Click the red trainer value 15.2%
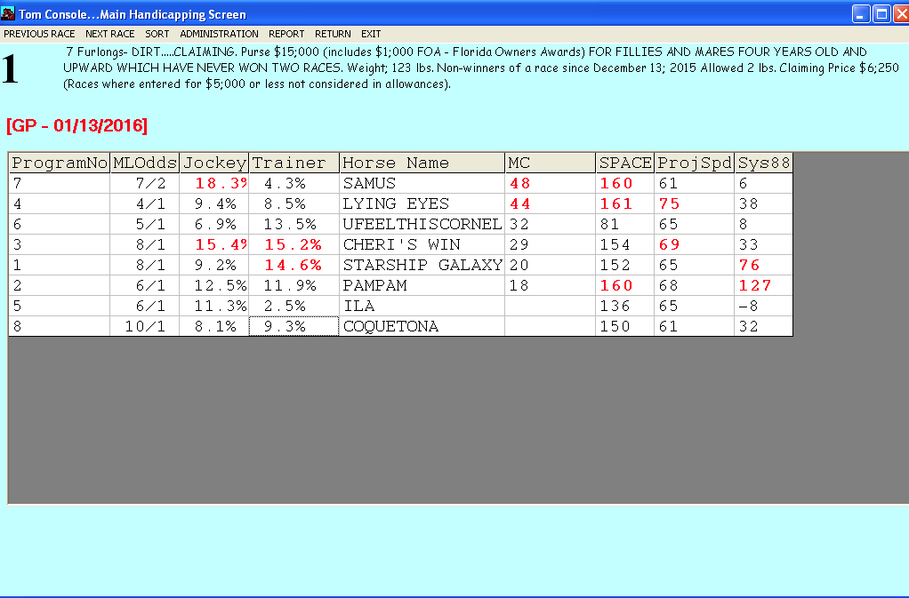The height and width of the screenshot is (598, 909). (x=294, y=244)
